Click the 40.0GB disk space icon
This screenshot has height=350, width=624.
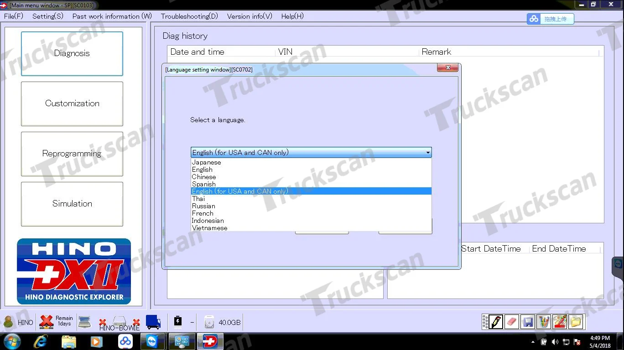click(x=209, y=322)
